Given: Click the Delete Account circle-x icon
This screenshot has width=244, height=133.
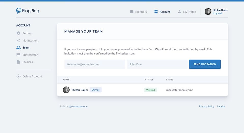Looking at the screenshot, I should tap(19, 76).
